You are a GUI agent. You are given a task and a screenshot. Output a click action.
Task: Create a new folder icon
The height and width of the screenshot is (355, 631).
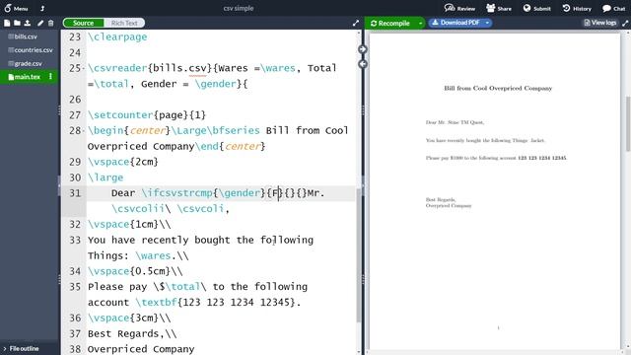point(17,23)
